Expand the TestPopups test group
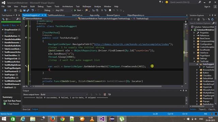 [x=3, y=75]
